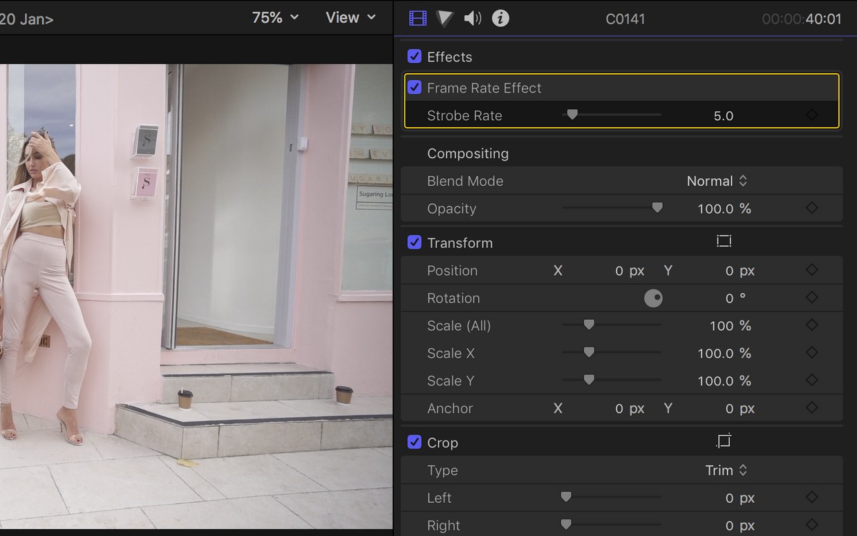Open the Crop Type Trim dropdown
The width and height of the screenshot is (857, 536).
point(726,470)
